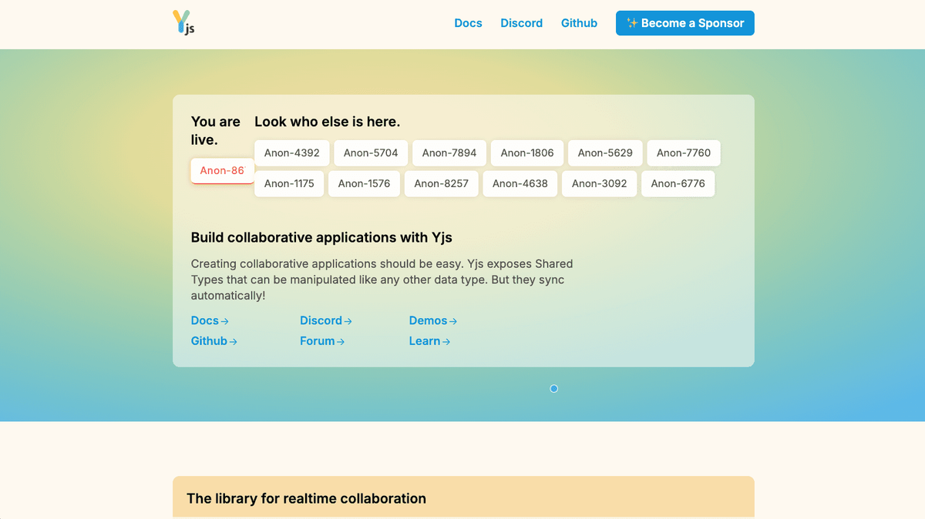Select the Anon-3092 user chip
925x519 pixels.
pos(600,183)
